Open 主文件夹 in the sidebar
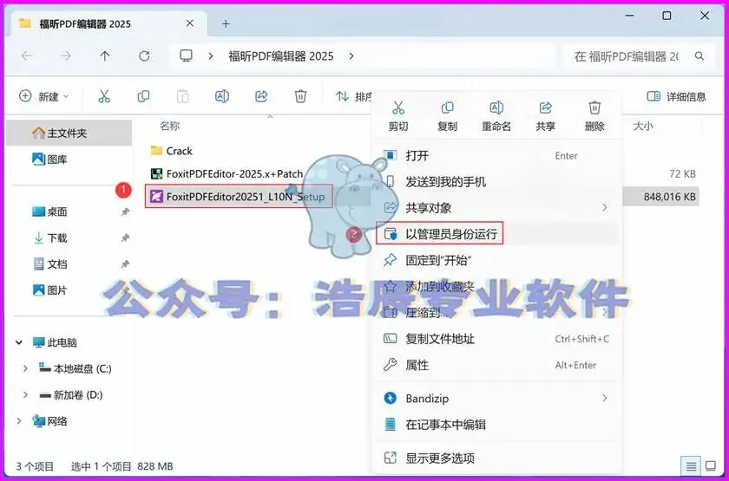Viewport: 729px width, 481px height. [x=69, y=133]
